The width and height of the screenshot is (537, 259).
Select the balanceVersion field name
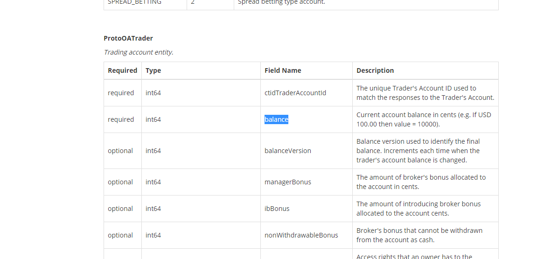288,151
